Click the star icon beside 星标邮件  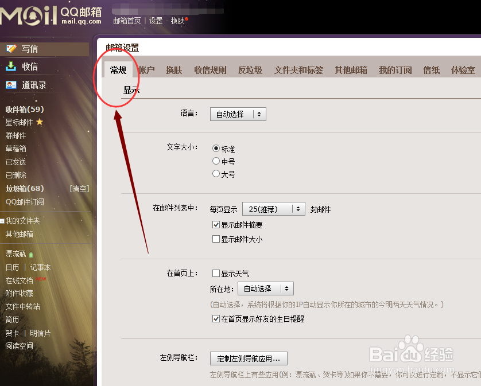coord(40,122)
